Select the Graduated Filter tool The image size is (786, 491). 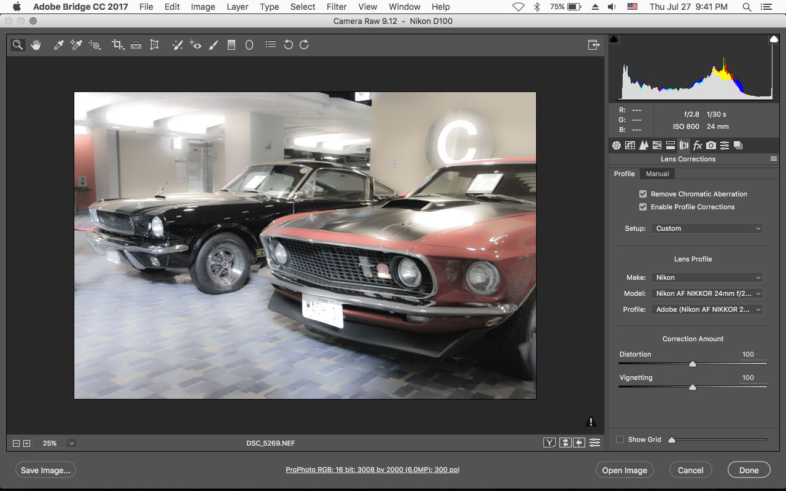click(232, 45)
